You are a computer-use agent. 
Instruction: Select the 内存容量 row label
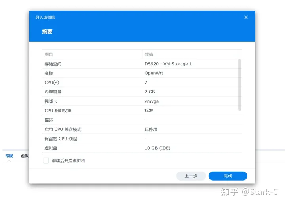tap(53, 92)
